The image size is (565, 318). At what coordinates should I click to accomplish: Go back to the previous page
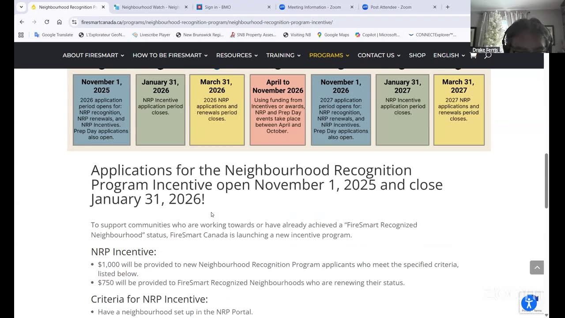(x=22, y=22)
